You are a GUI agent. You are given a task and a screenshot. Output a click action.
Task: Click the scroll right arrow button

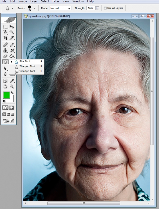[x=148, y=203]
